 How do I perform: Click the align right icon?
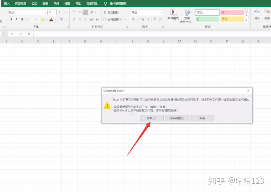click(85, 19)
